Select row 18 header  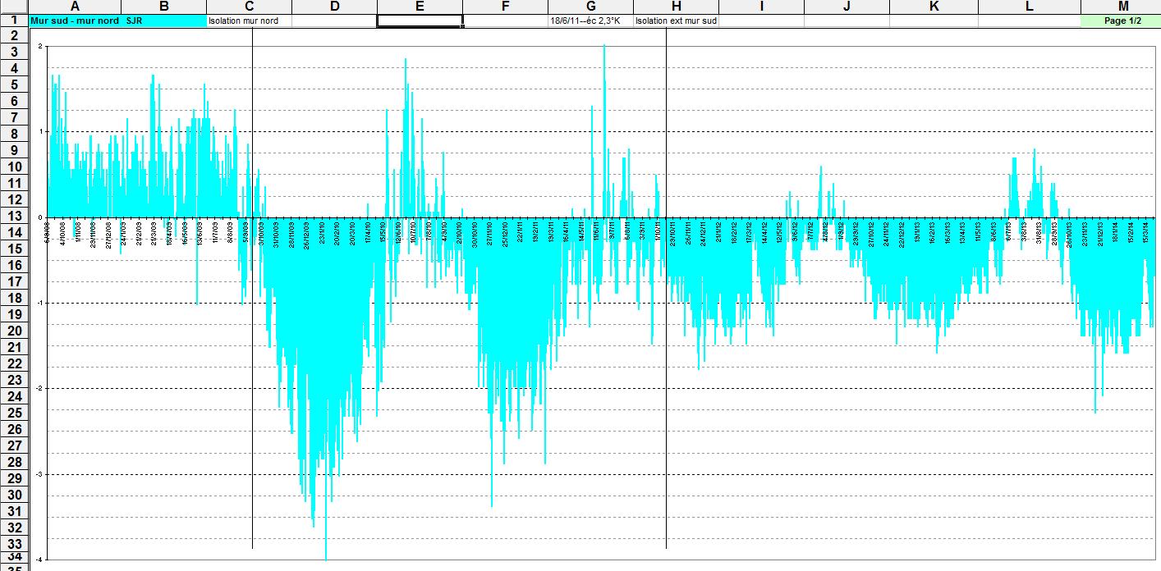15,298
